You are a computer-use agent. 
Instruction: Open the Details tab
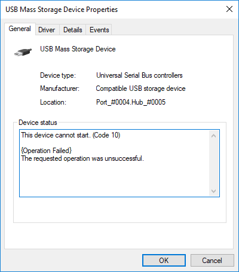point(73,30)
